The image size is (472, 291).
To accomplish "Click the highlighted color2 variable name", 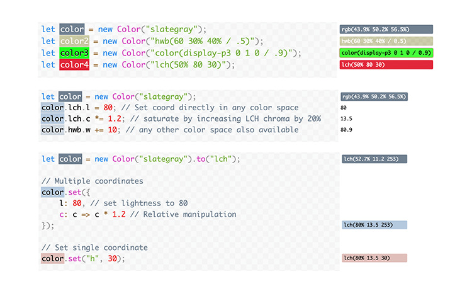I will click(74, 41).
